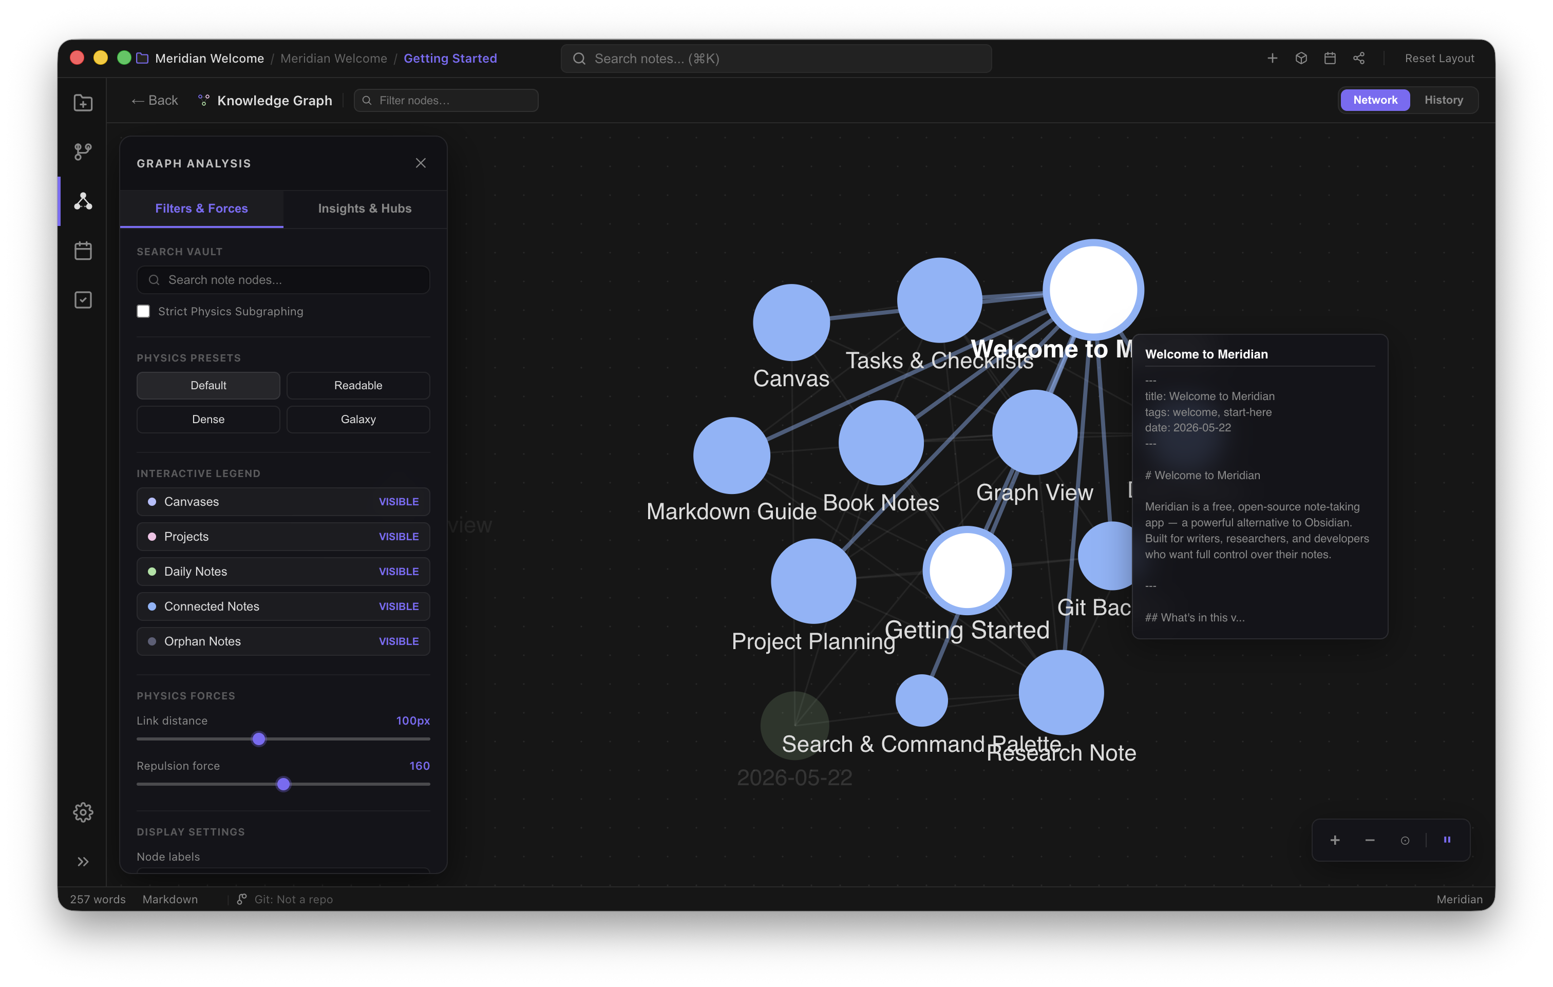Go Back from Knowledge Graph
Image resolution: width=1553 pixels, height=987 pixels.
pos(155,100)
